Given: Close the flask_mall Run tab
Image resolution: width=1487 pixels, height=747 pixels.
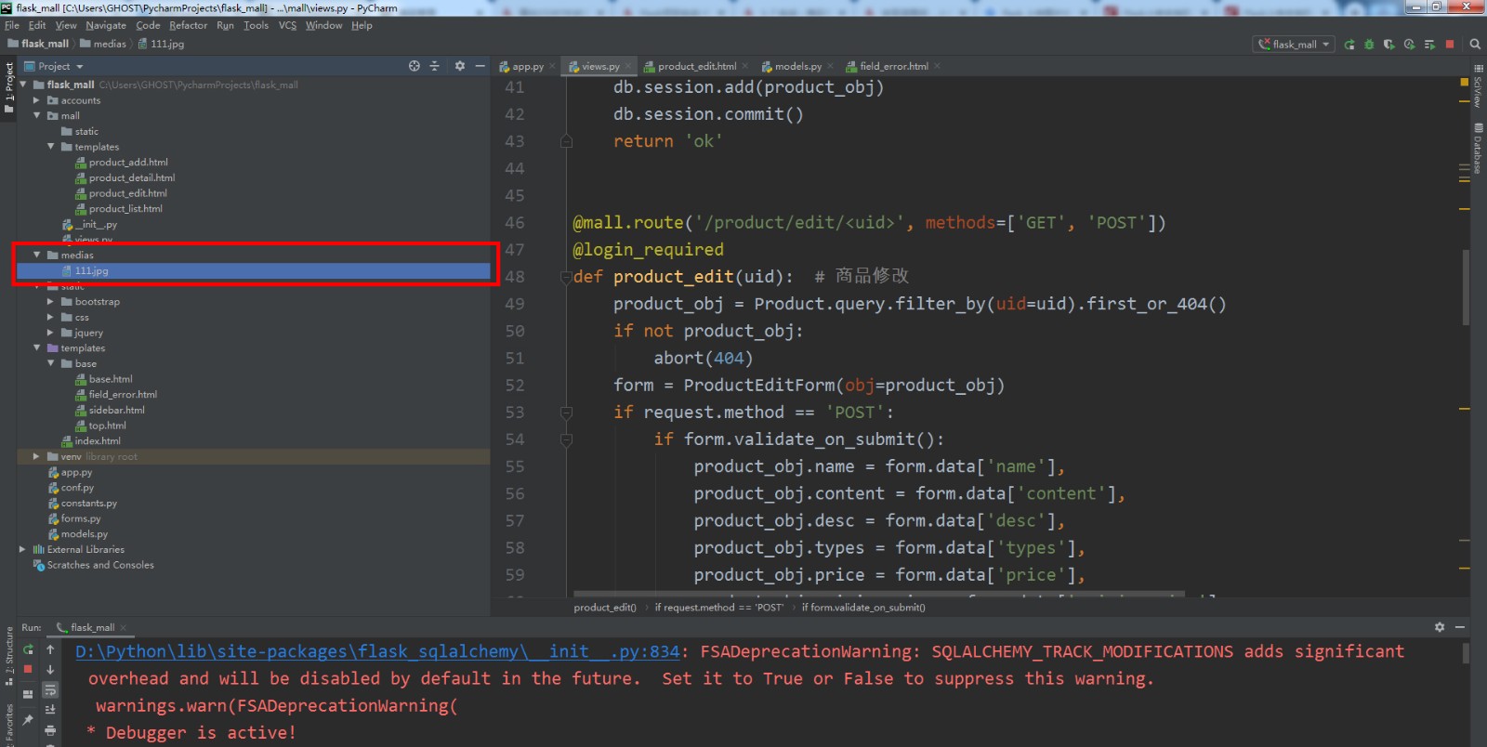Looking at the screenshot, I should 124,628.
